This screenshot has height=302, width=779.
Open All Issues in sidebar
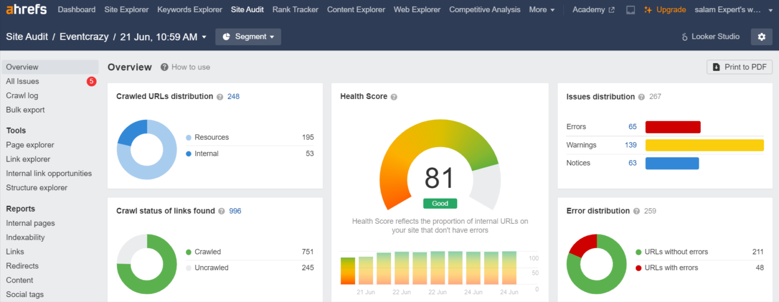(x=22, y=82)
